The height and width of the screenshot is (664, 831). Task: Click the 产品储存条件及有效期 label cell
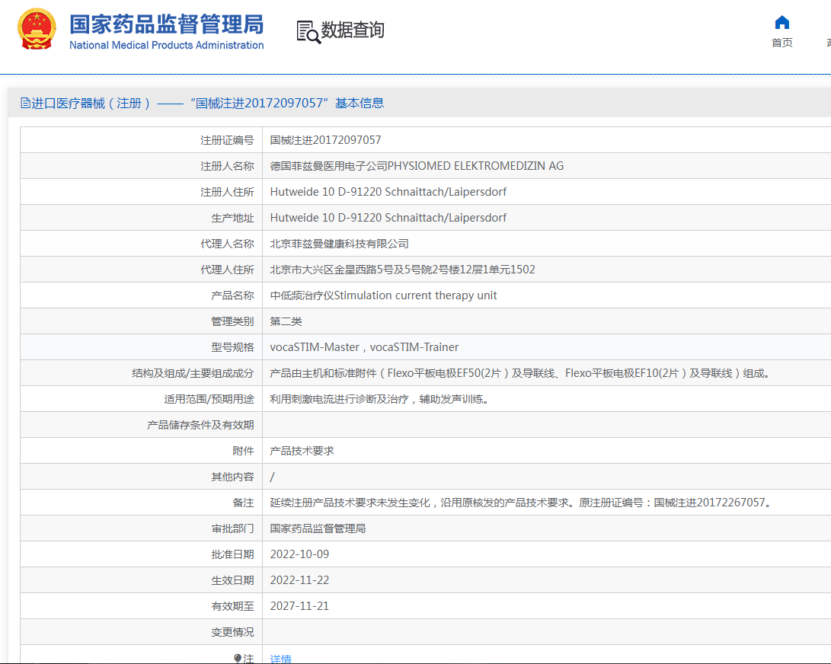coord(142,425)
